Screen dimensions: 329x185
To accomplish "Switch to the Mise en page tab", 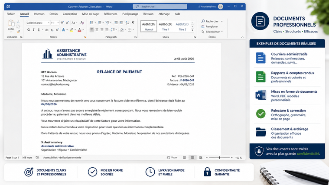I will click(91, 14).
